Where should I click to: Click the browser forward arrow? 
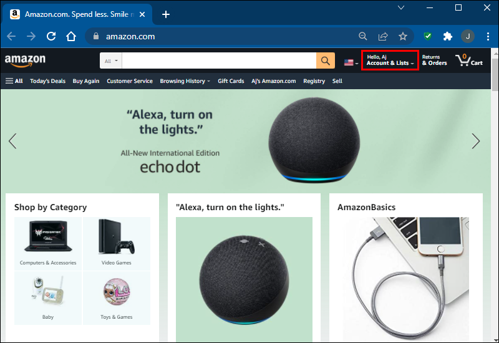pos(31,36)
